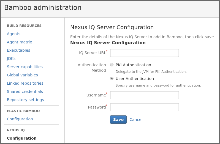This screenshot has height=144, width=220.
Task: Open Agents in the sidebar
Action: click(13, 34)
